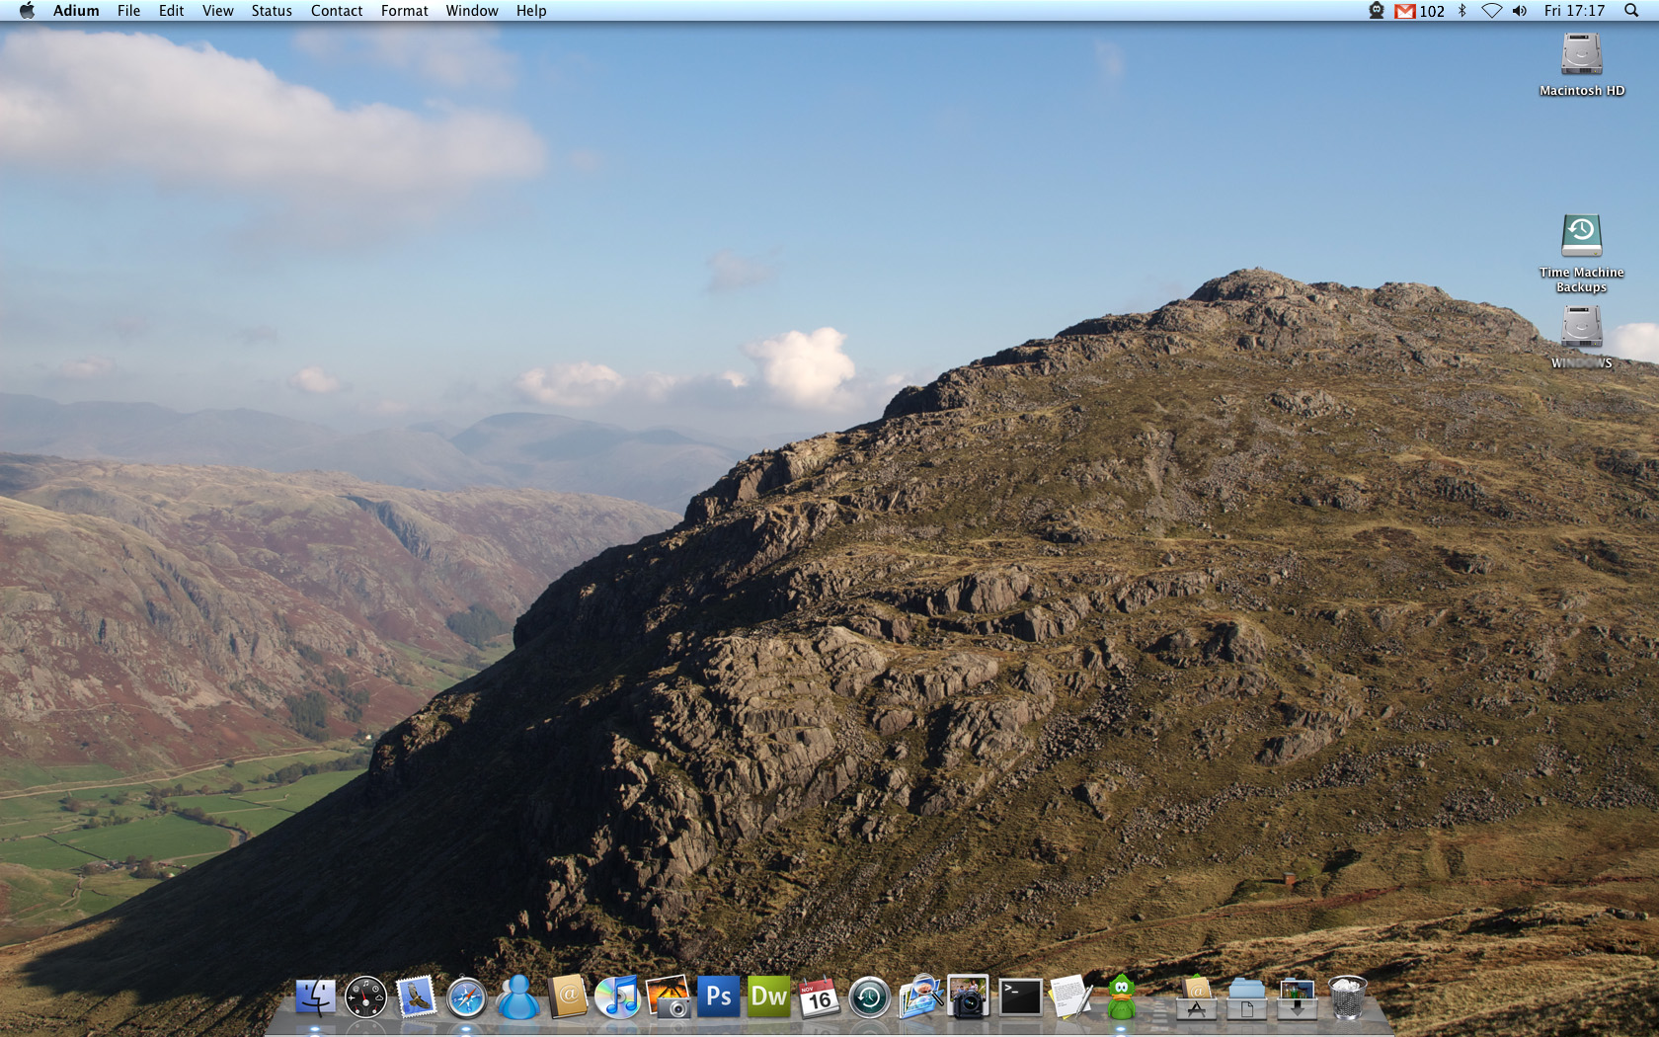Open Finder from the Dock
1659x1037 pixels.
coord(315,997)
